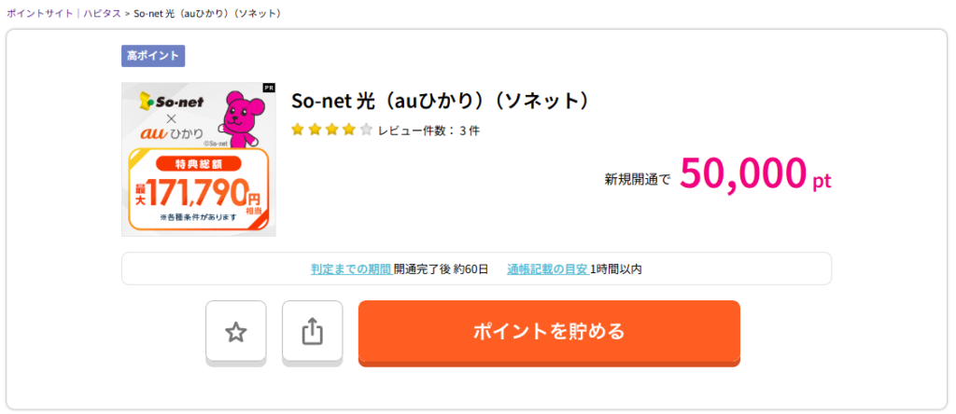
Task: Click the third yellow rating star
Action: (x=331, y=130)
